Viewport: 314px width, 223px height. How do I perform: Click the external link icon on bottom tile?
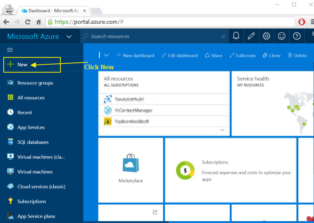coord(155,212)
